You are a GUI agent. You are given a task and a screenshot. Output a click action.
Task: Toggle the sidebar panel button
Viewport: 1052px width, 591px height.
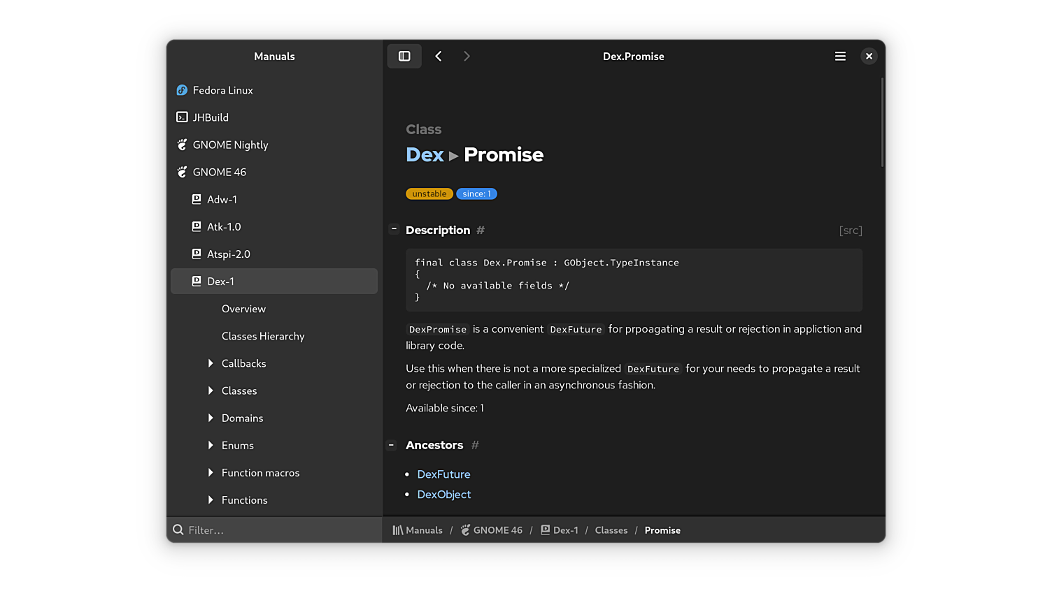click(x=404, y=56)
